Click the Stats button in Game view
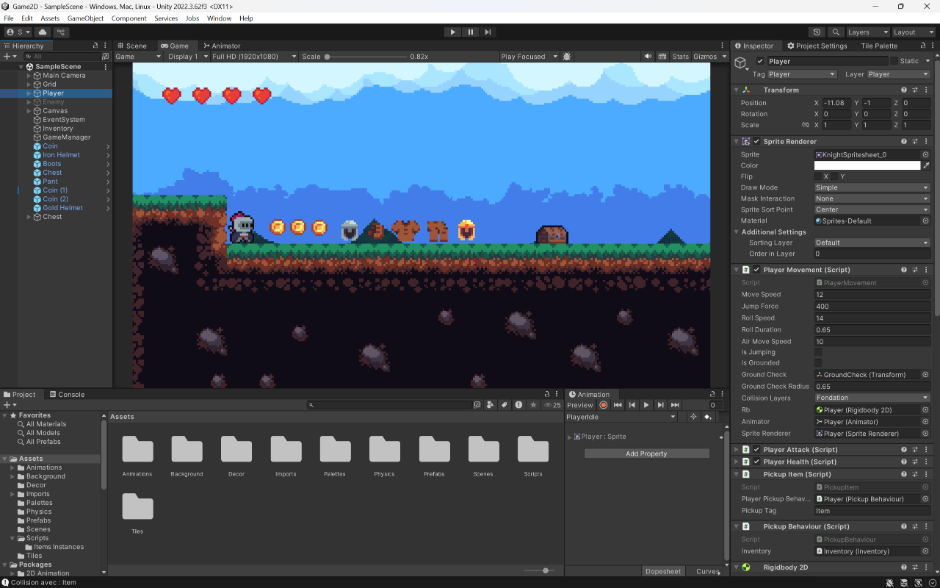This screenshot has width=940, height=588. point(681,57)
